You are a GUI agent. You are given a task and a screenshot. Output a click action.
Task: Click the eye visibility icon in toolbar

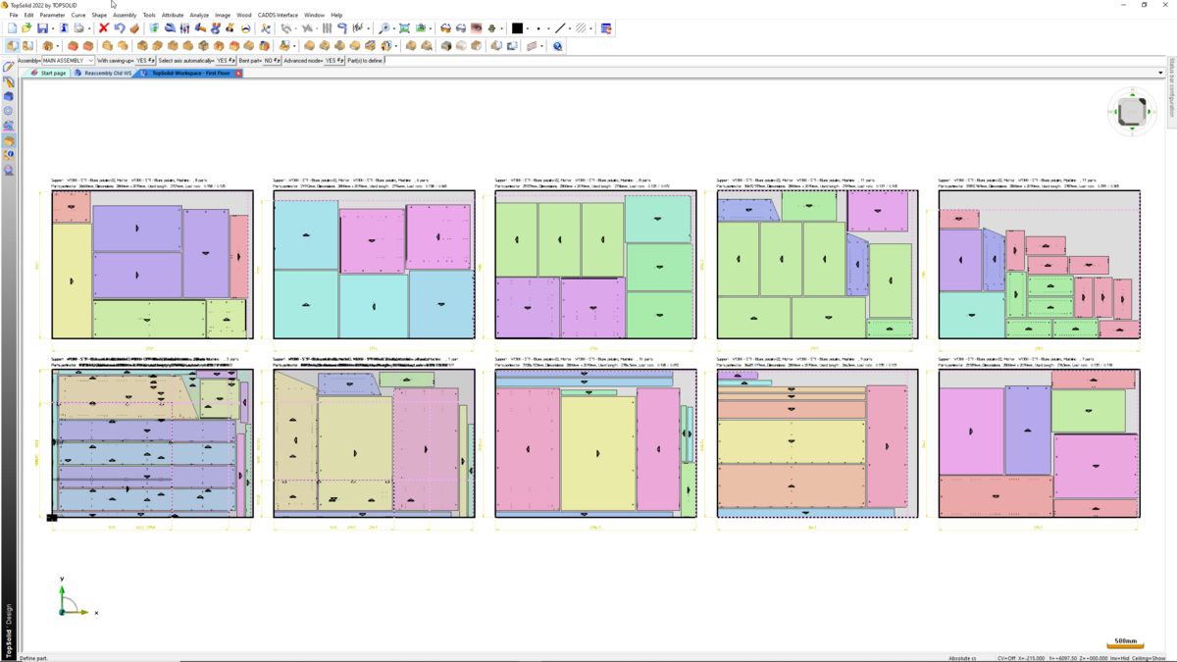[476, 28]
